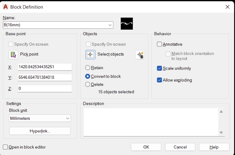Check Open in block editor
This screenshot has height=155, width=235.
[x=5, y=147]
